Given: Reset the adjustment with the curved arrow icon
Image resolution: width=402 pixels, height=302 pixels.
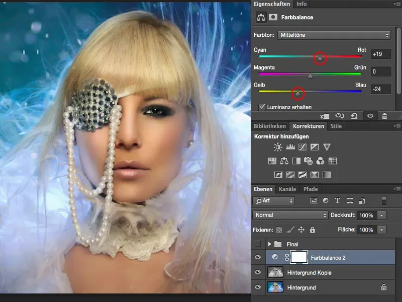Looking at the screenshot, I should point(354,116).
